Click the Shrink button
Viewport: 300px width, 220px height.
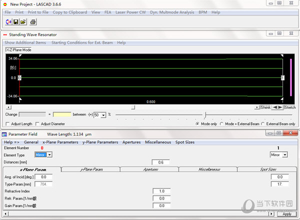(x=266, y=107)
